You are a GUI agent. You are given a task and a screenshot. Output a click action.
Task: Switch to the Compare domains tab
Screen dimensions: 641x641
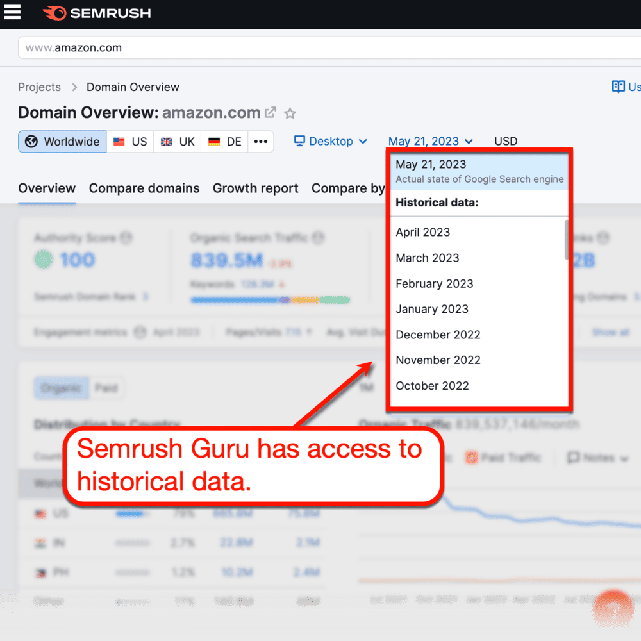144,188
